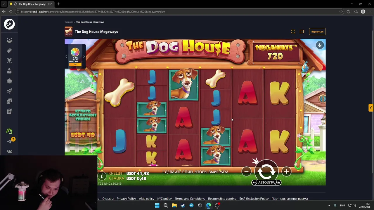The height and width of the screenshot is (210, 374).
Task: Open the rocket games sidebar icon
Action: pos(9,91)
